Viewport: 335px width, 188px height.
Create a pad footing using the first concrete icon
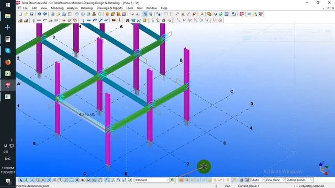point(20,20)
